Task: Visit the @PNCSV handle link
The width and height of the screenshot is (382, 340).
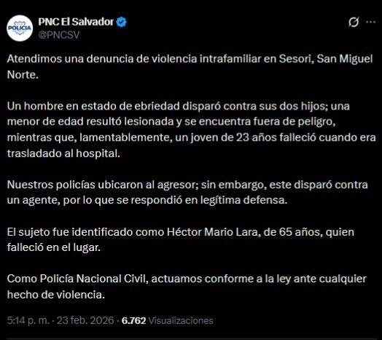Action: [x=59, y=35]
